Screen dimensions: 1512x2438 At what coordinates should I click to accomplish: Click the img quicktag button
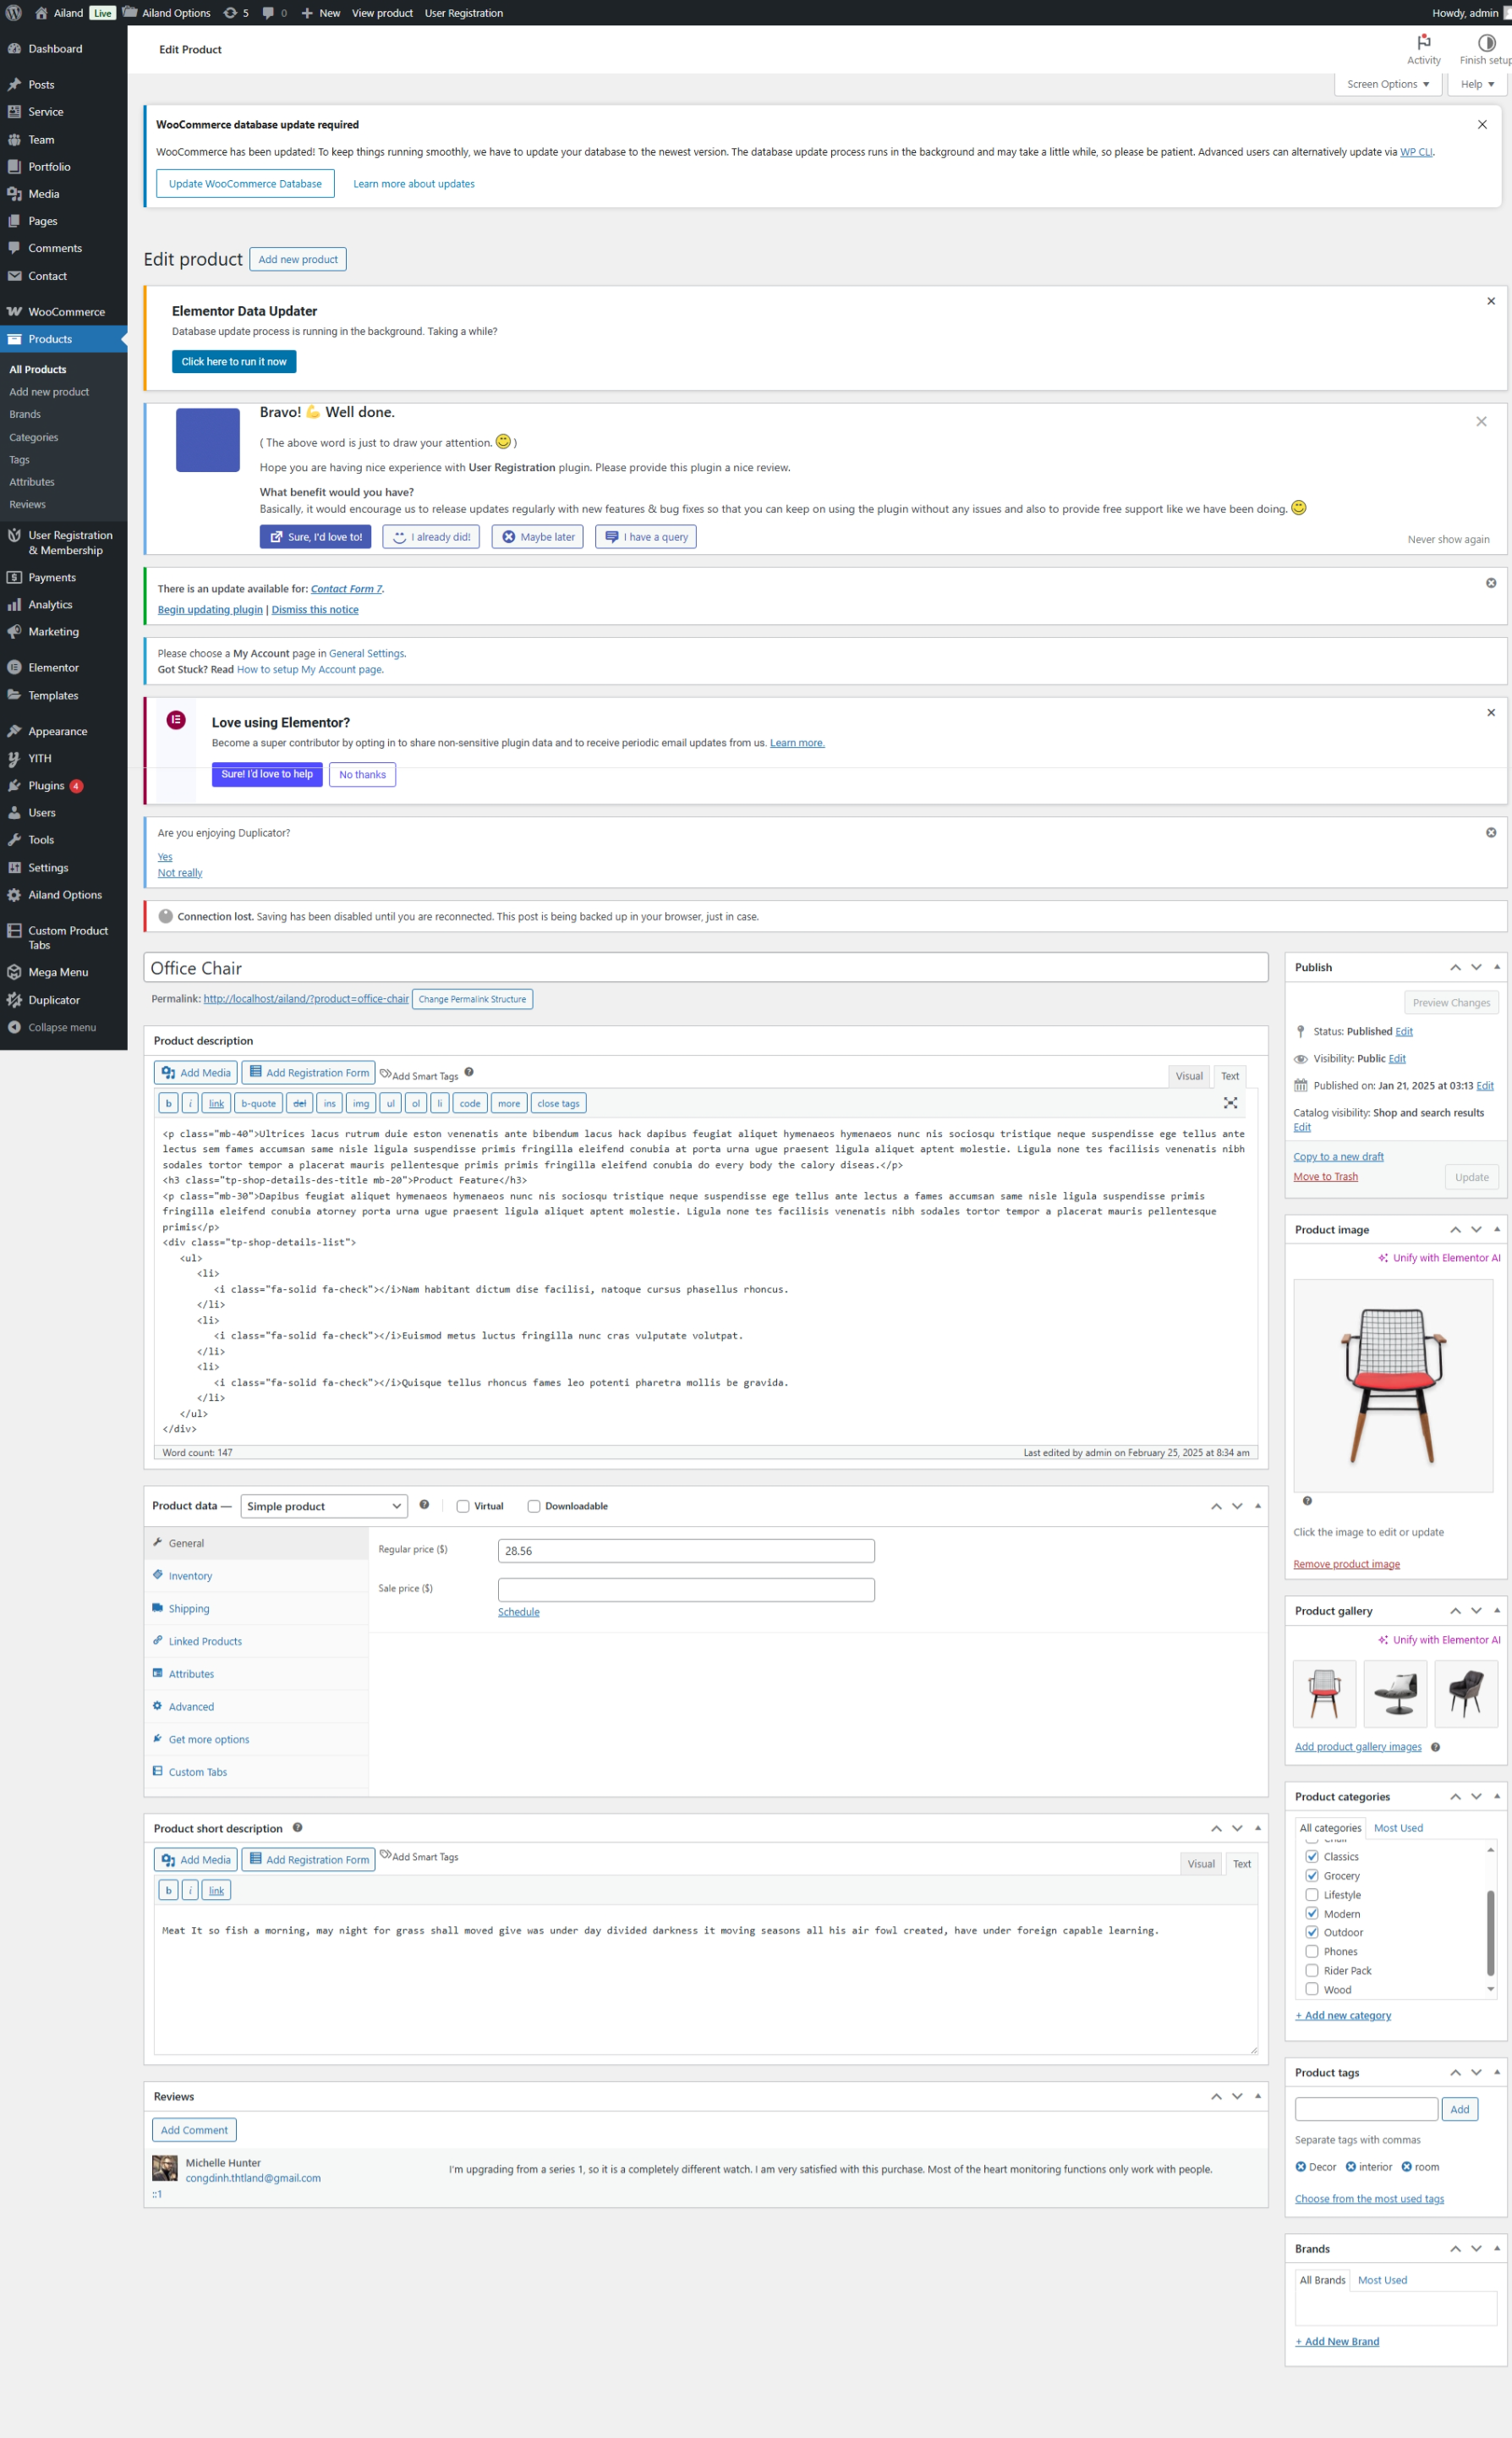[x=361, y=1103]
